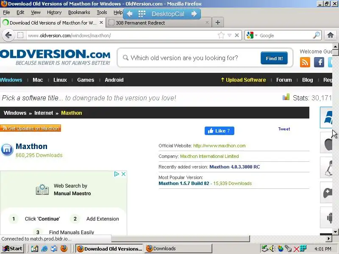The height and width of the screenshot is (254, 339).
Task: Click Get Updates on Maxthon button
Action: 31,128
